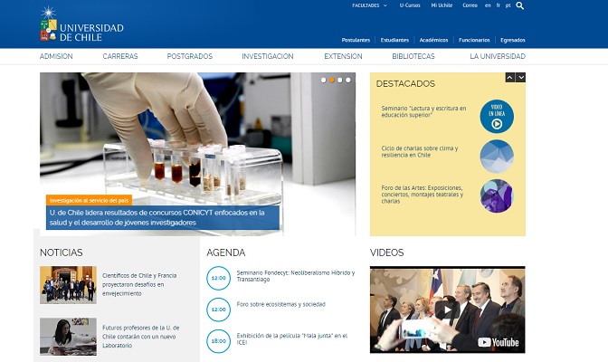Select the fourth carousel slide dot
The width and height of the screenshot is (608, 362).
[x=350, y=80]
